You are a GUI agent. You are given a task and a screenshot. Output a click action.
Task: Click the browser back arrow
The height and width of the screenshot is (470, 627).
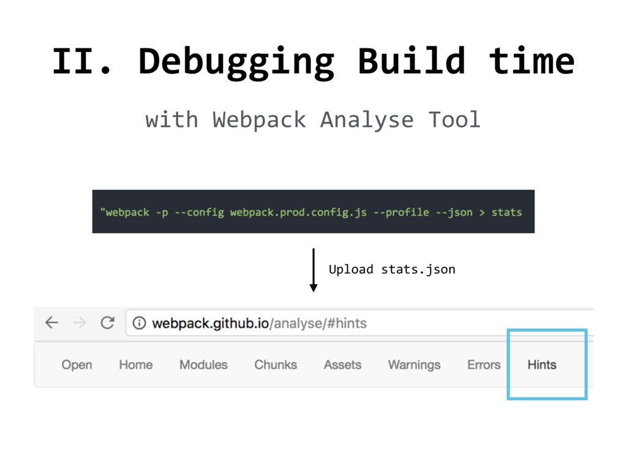coord(51,322)
